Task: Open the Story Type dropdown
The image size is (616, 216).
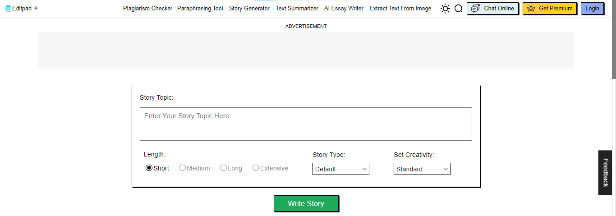Action: 340,169
